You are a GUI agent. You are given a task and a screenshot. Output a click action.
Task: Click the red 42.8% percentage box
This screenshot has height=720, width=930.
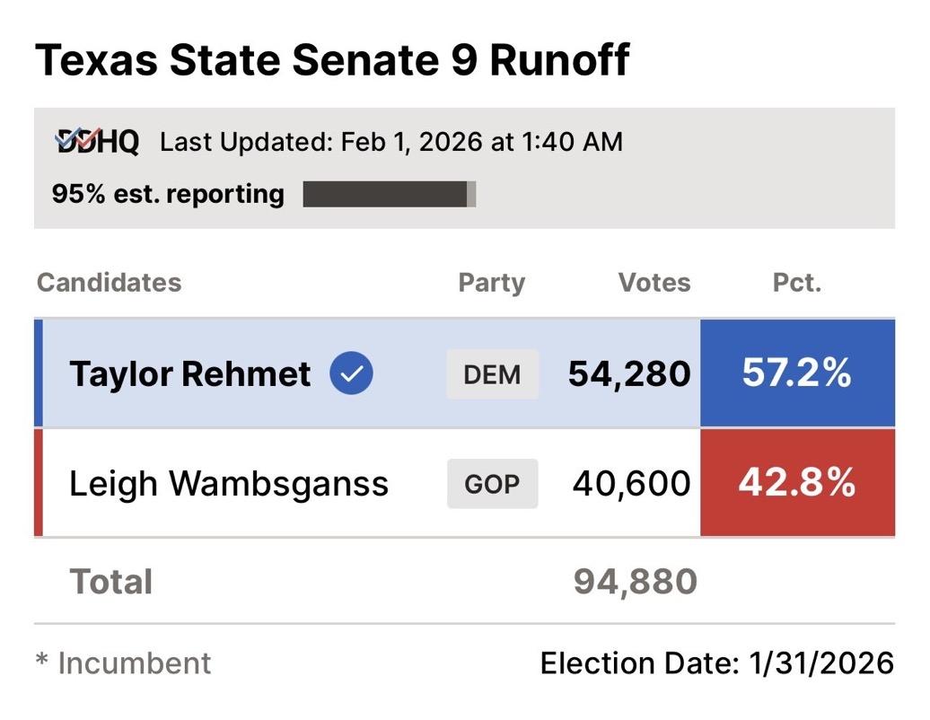click(x=797, y=483)
